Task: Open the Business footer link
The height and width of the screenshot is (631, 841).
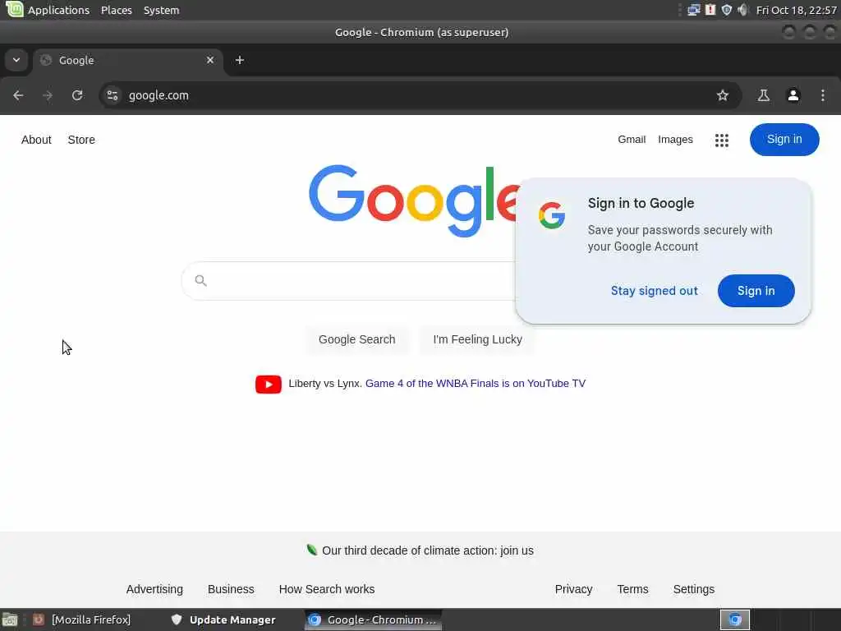Action: coord(231,589)
